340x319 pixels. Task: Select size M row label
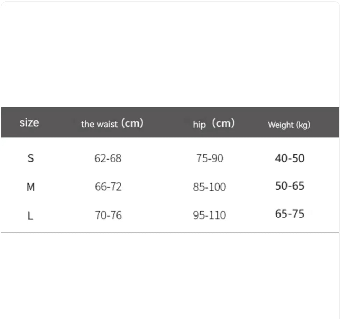(31, 187)
